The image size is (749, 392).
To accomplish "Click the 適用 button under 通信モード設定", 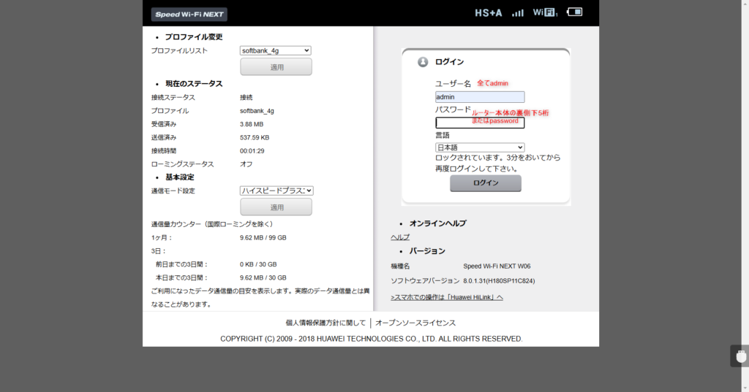I will pyautogui.click(x=276, y=207).
